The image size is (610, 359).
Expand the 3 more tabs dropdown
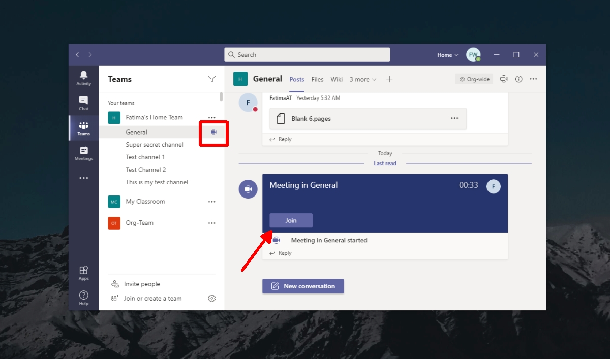[362, 79]
